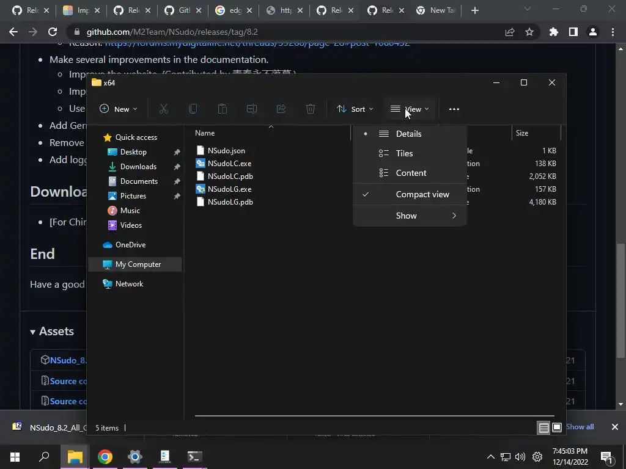Screen dimensions: 626x469
Task: Select NSudo.json file
Action: click(x=226, y=151)
